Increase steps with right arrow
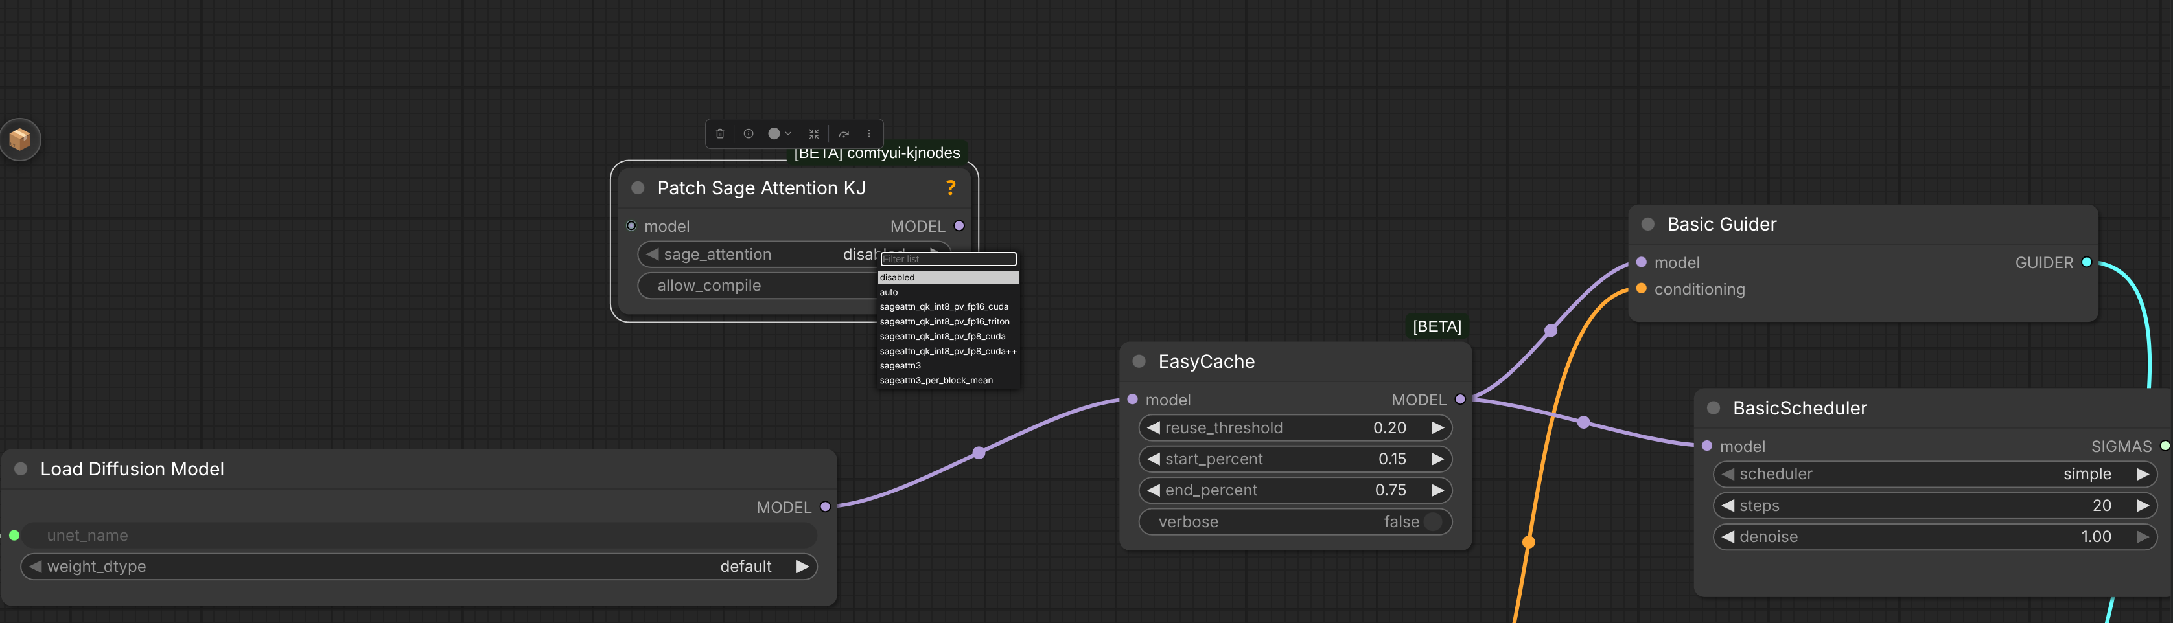Image resolution: width=2173 pixels, height=623 pixels. click(x=2143, y=506)
